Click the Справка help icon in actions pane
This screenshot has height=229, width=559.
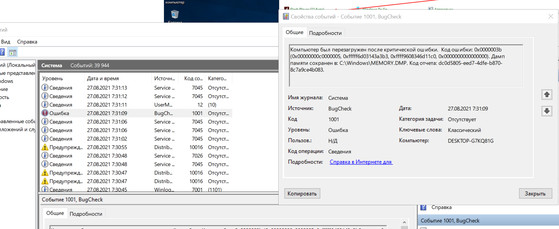coord(423,207)
